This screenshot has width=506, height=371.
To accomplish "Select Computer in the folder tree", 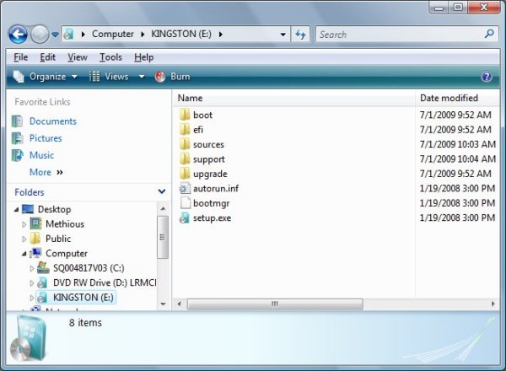I will (67, 253).
